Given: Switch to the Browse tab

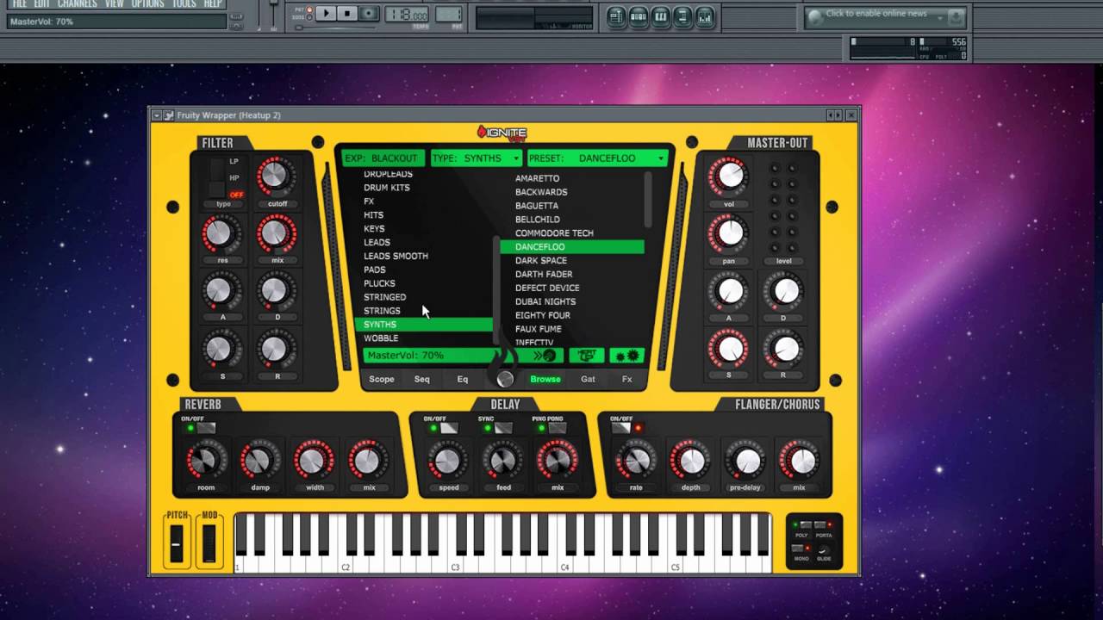Looking at the screenshot, I should point(545,379).
